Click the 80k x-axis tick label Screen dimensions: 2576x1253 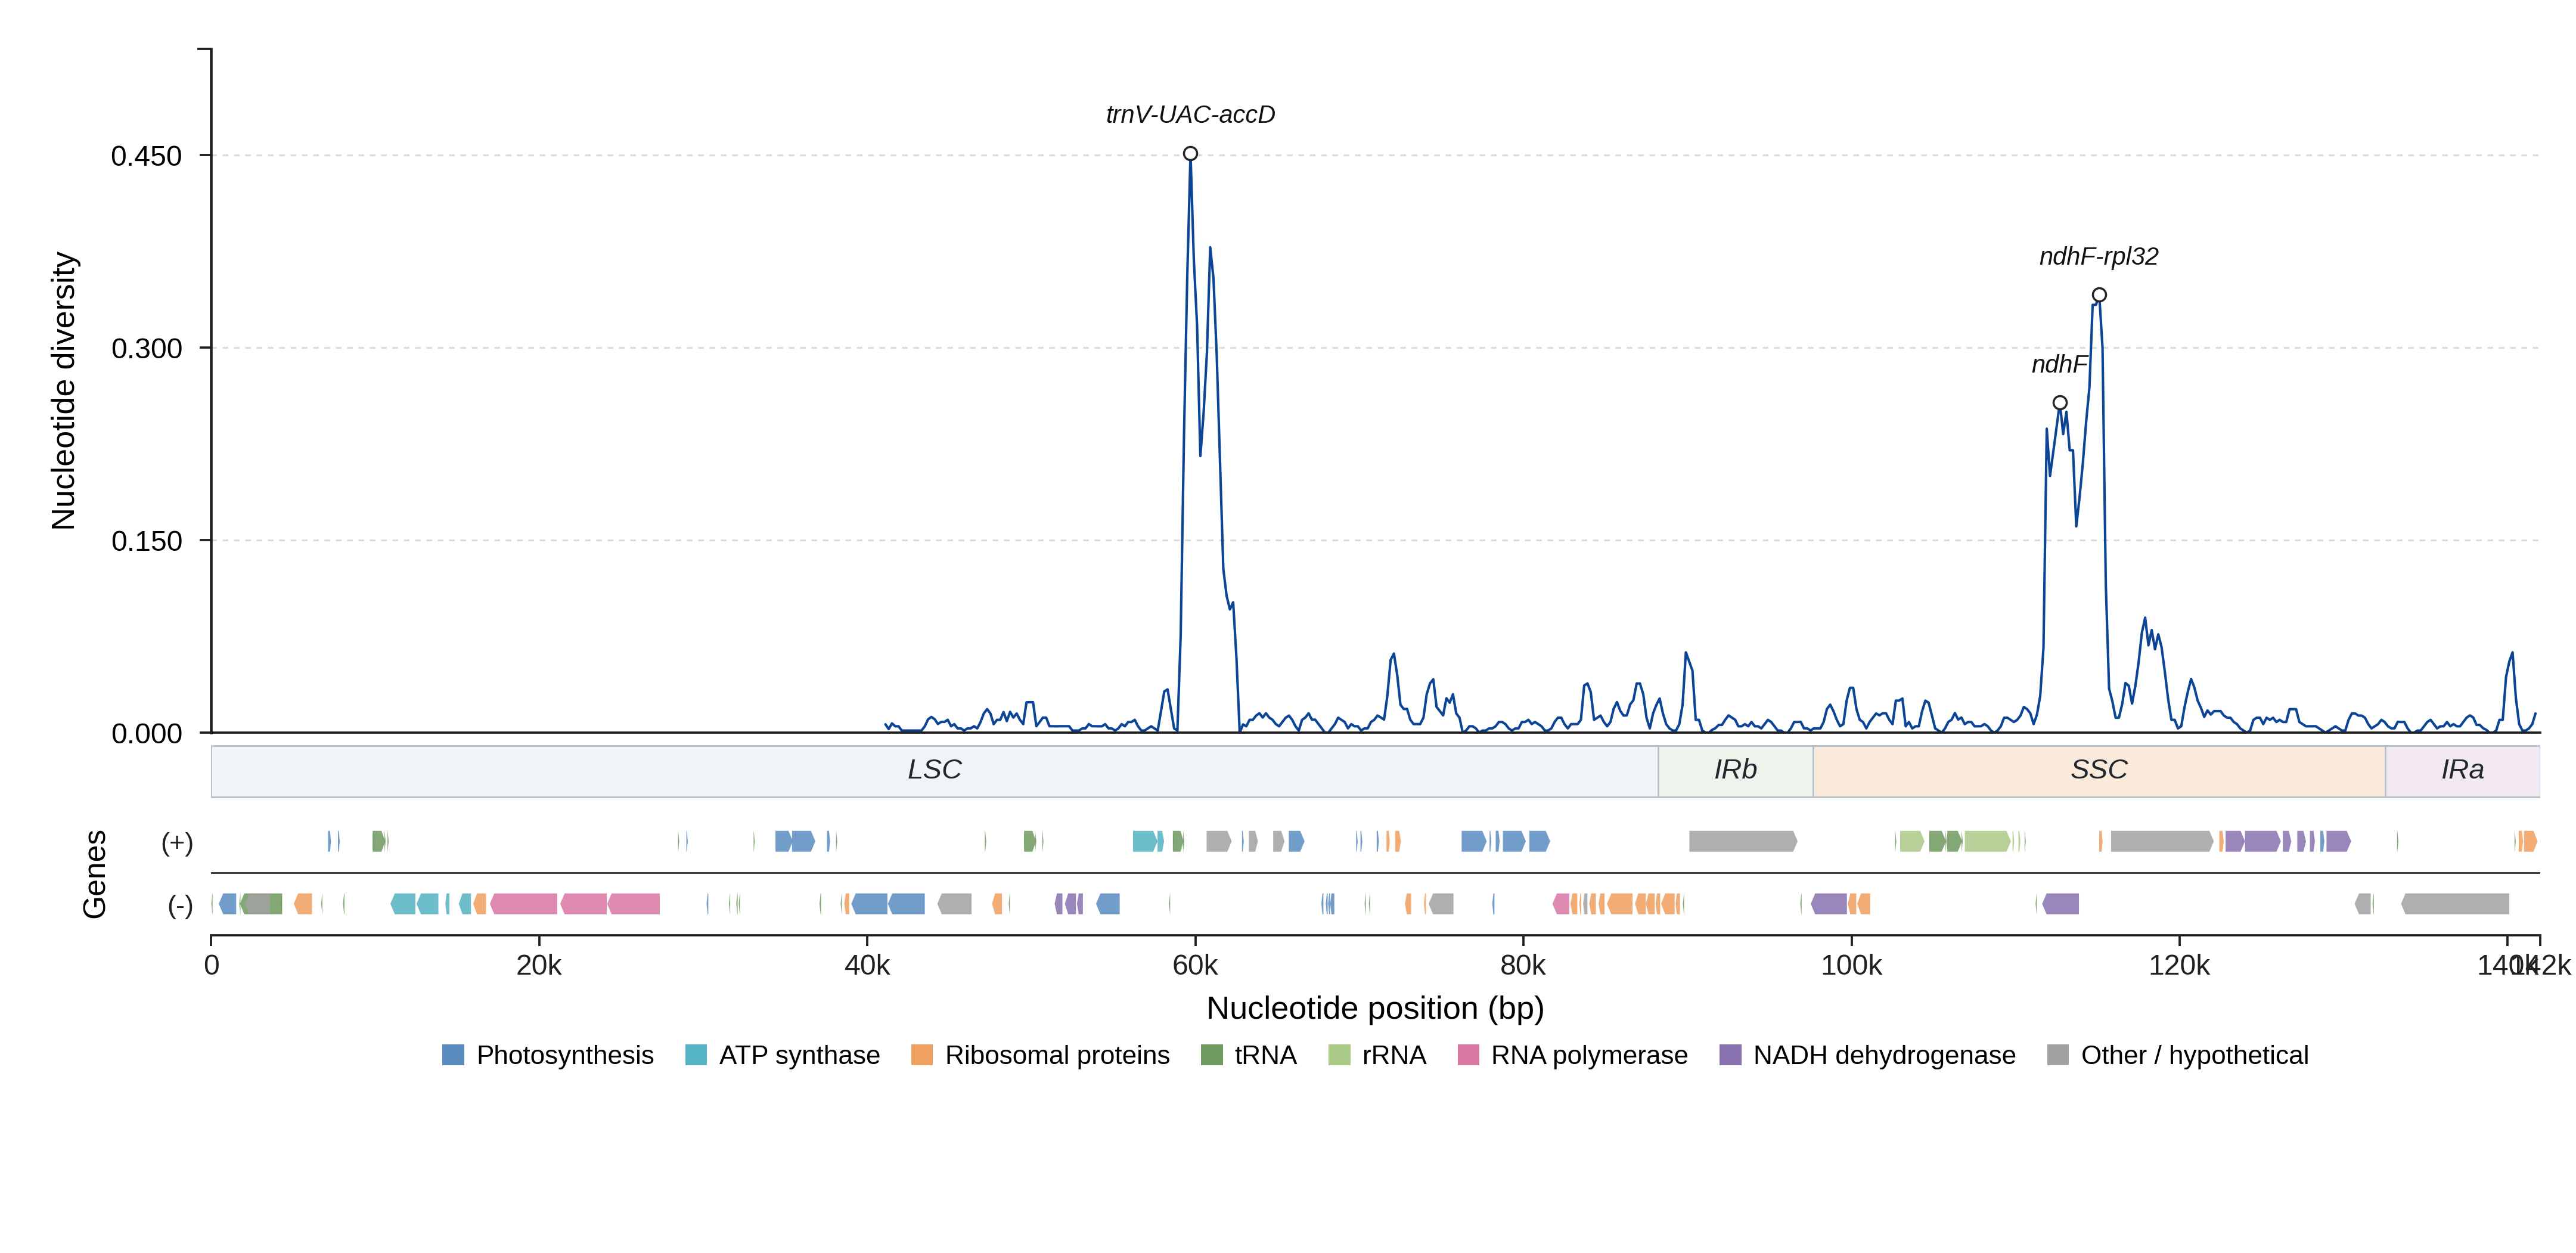coord(1523,966)
